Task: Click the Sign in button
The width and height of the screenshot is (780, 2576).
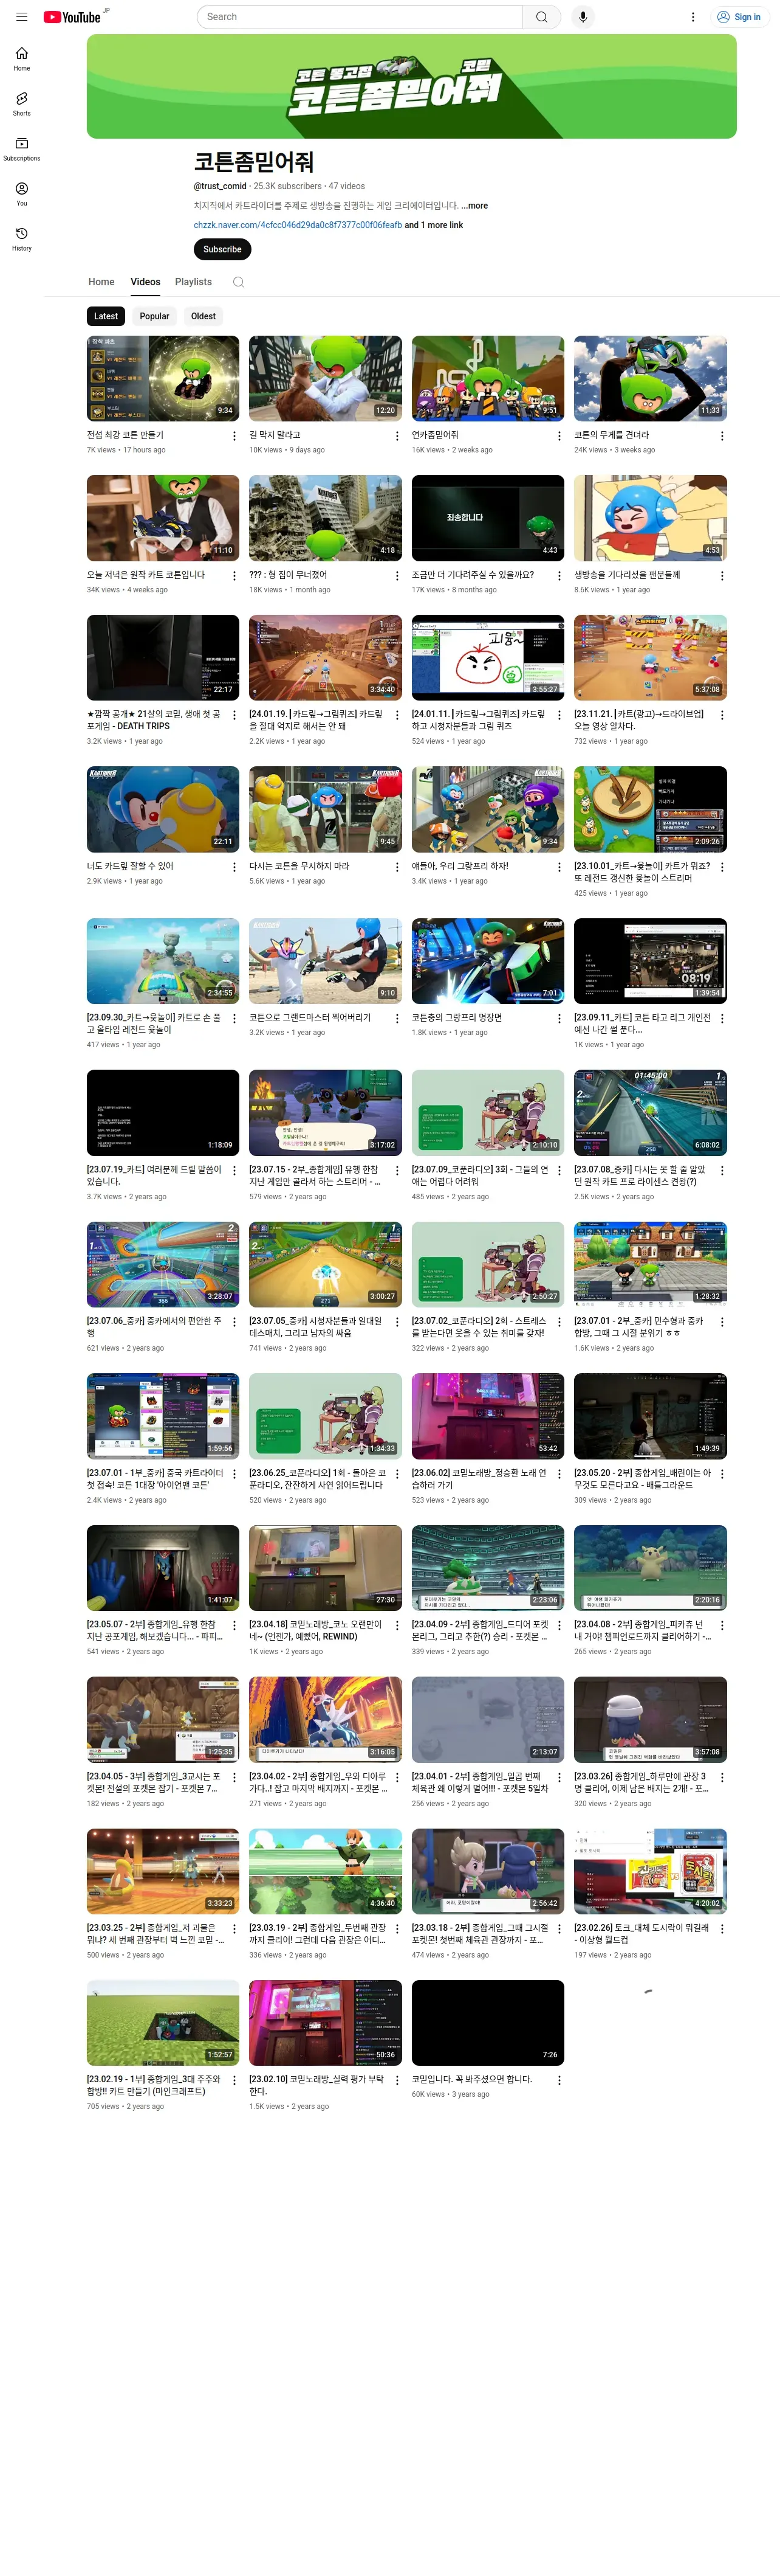Action: [738, 17]
